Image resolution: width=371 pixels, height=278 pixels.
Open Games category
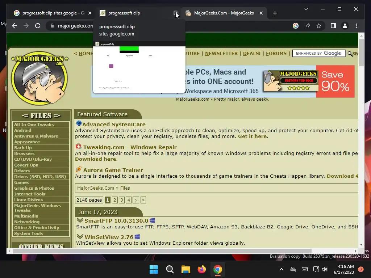[x=21, y=182]
